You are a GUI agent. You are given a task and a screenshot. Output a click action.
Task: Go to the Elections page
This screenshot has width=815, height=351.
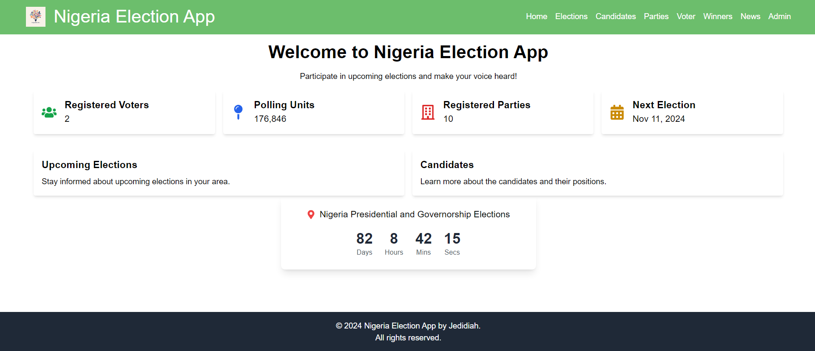point(571,17)
